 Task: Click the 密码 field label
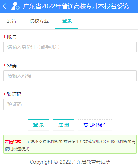click(12, 66)
